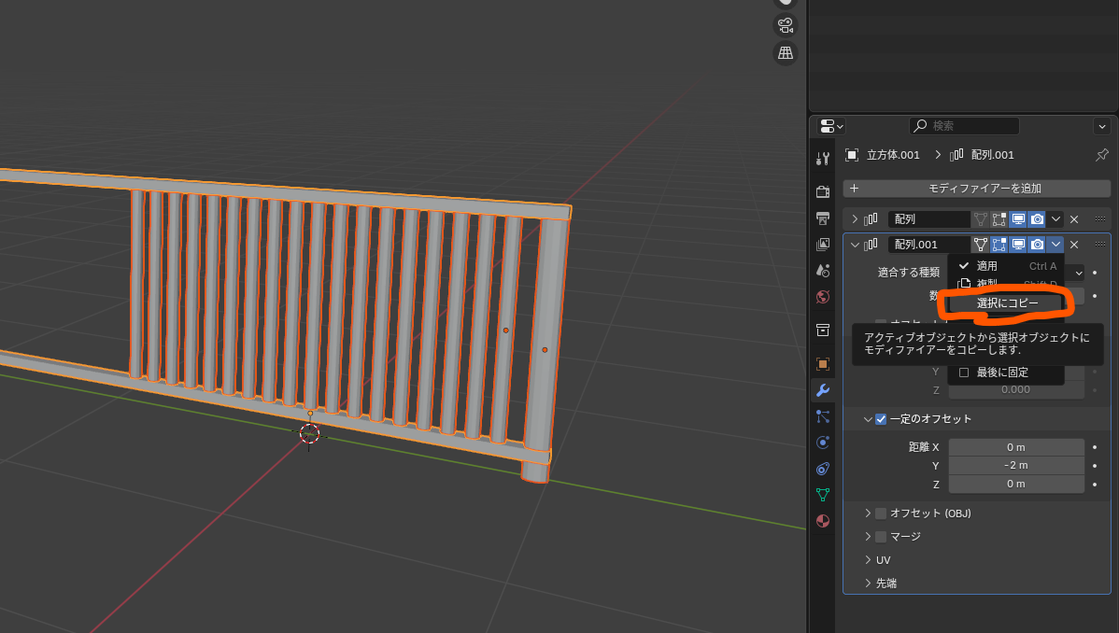Screen dimensions: 1119x633
Task: Open the Scene properties tab
Action: point(823,271)
